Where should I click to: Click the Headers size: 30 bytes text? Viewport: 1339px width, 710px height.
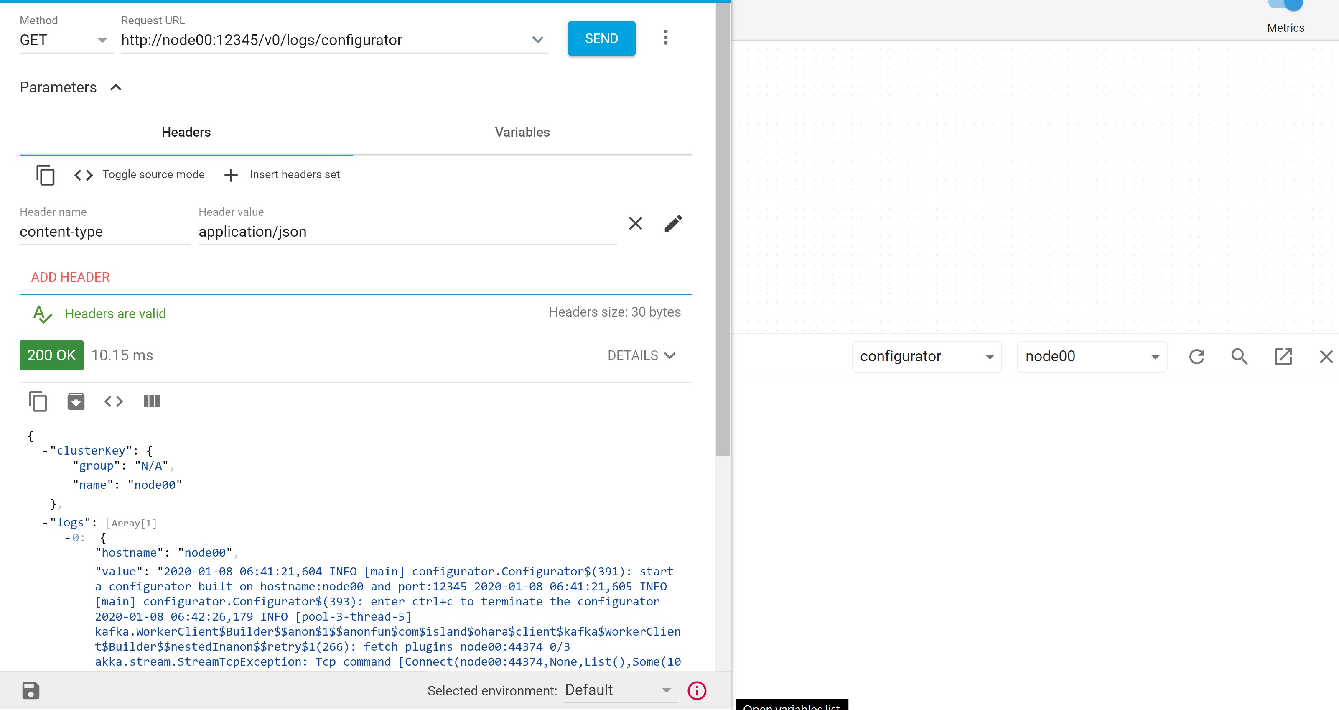(x=615, y=312)
